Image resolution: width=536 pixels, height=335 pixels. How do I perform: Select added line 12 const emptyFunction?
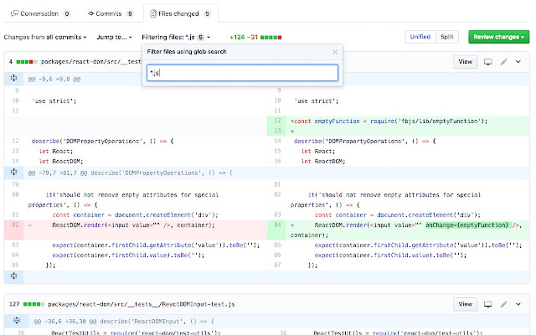pyautogui.click(x=398, y=121)
